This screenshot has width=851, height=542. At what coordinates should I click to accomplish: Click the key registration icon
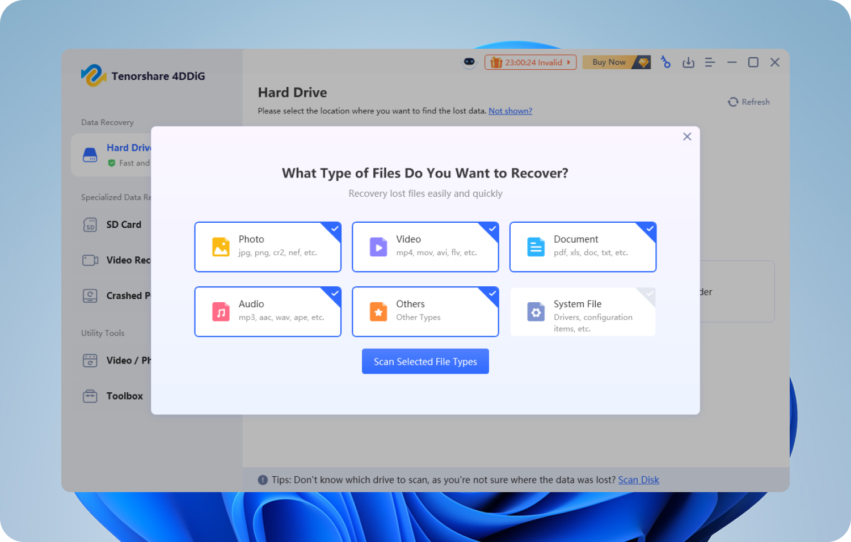(665, 62)
